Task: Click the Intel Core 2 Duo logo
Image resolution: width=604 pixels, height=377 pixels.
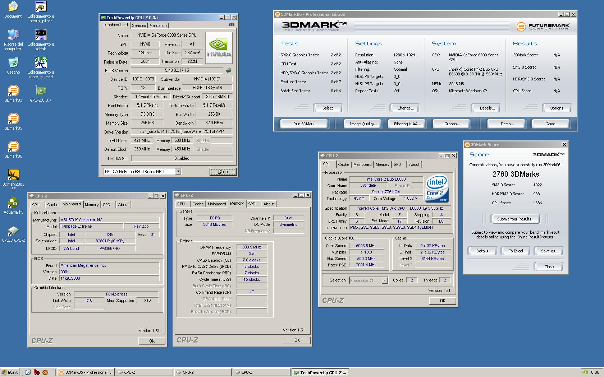Action: pos(437,189)
